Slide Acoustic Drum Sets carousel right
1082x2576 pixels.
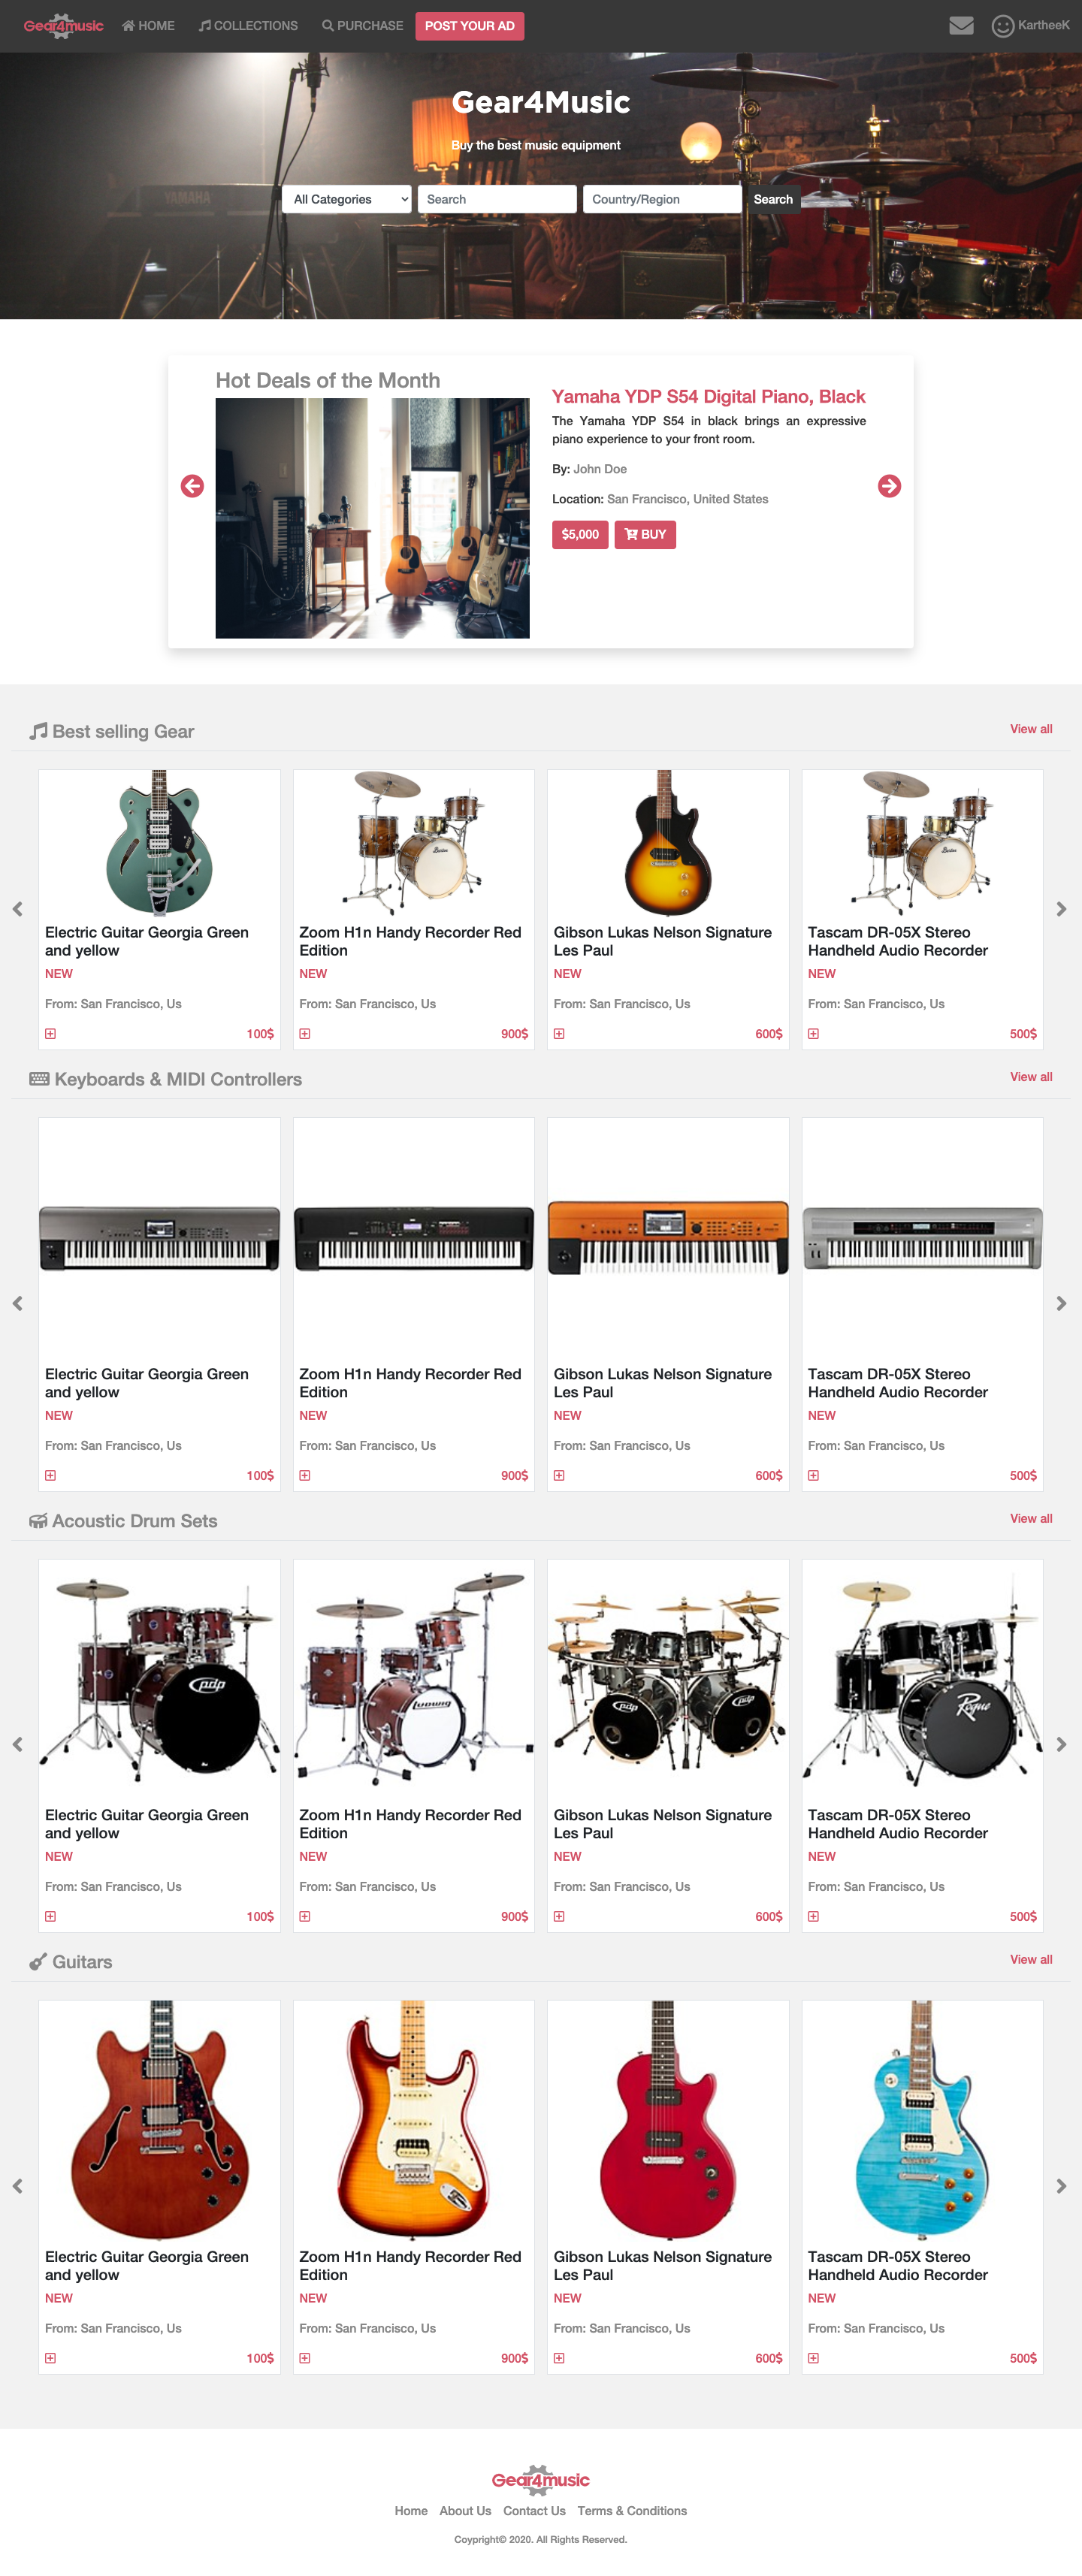[1061, 1744]
